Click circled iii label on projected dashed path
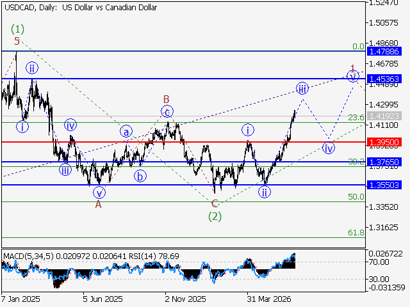 (302, 89)
